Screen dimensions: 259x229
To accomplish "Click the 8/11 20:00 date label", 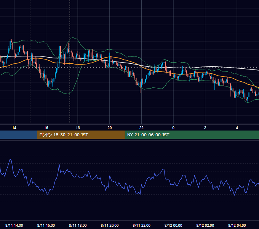I will [110, 225].
